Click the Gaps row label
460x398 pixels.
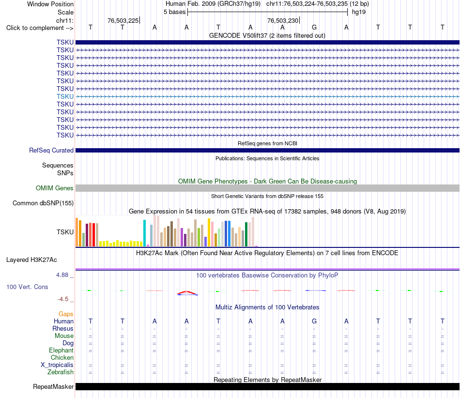[x=66, y=314]
